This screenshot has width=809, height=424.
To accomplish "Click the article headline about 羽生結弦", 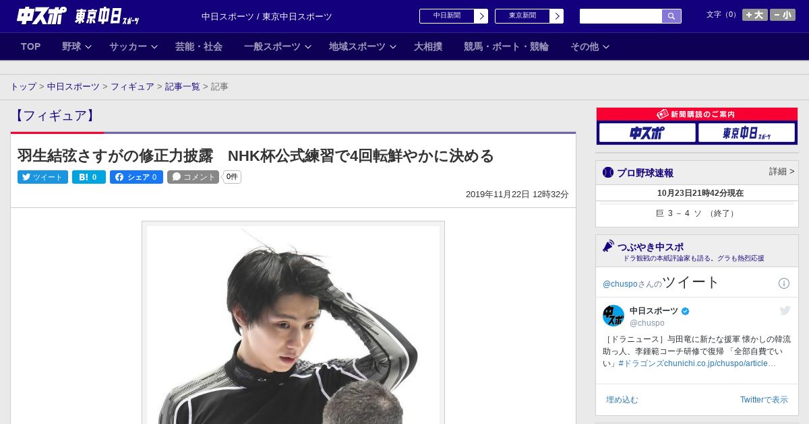I will [x=256, y=156].
